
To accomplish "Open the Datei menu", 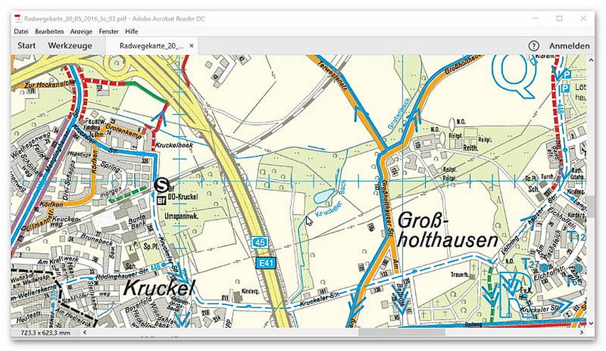I will tap(21, 31).
